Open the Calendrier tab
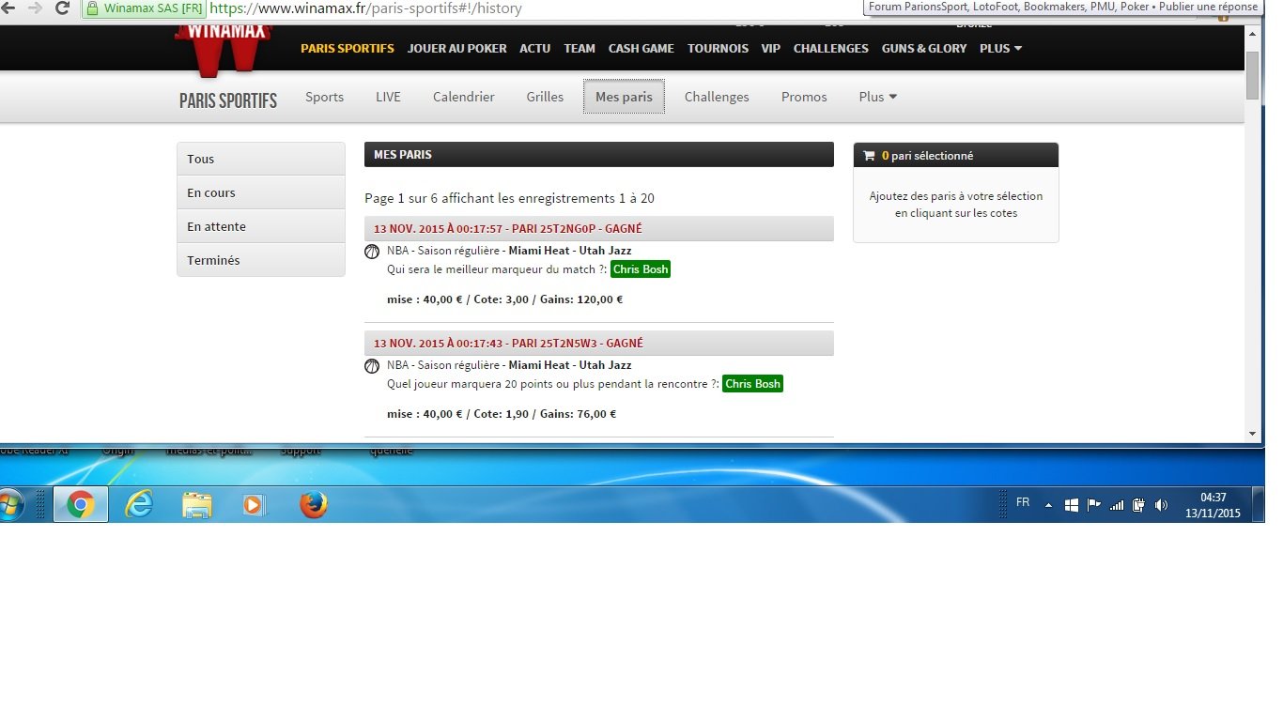1283x721 pixels. pos(464,97)
